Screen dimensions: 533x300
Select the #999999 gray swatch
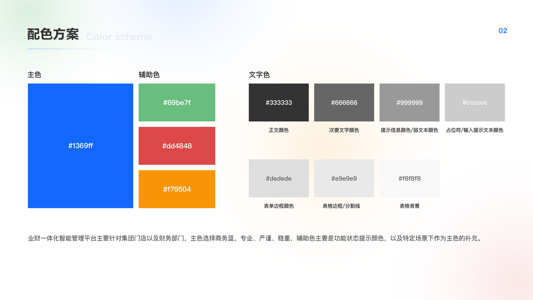click(x=409, y=102)
